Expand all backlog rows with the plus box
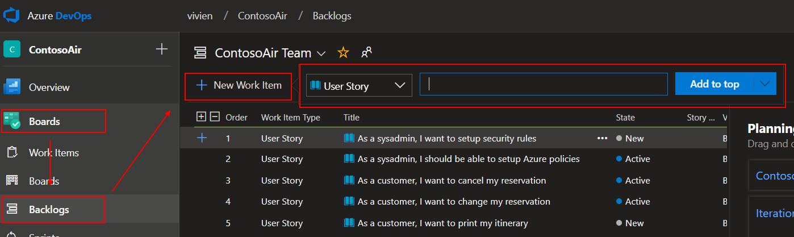The height and width of the screenshot is (237, 794). [200, 117]
